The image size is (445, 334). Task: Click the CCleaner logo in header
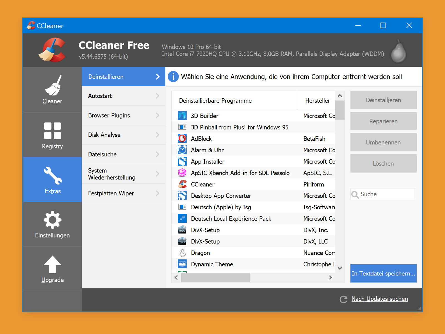[x=53, y=50]
